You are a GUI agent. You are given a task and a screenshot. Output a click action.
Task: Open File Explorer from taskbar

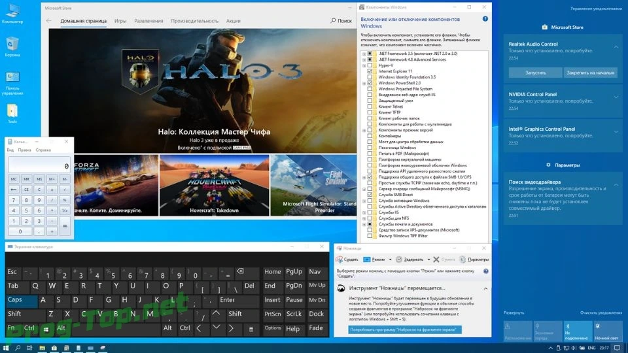click(42, 348)
